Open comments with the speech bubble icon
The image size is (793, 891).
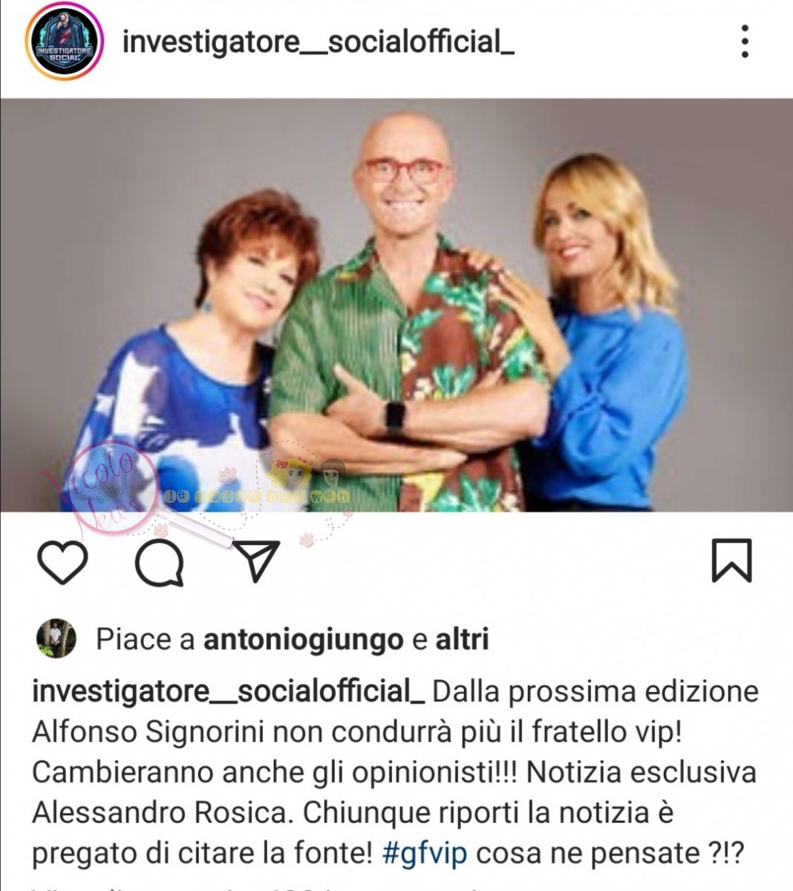160,562
